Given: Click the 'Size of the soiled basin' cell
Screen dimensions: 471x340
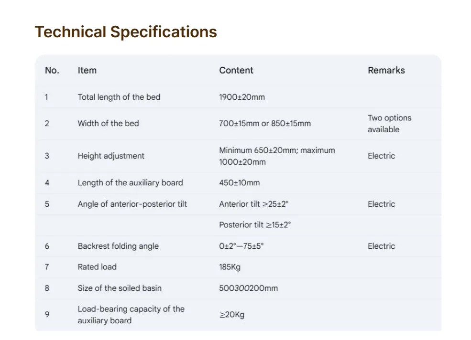Looking at the screenshot, I should (120, 288).
